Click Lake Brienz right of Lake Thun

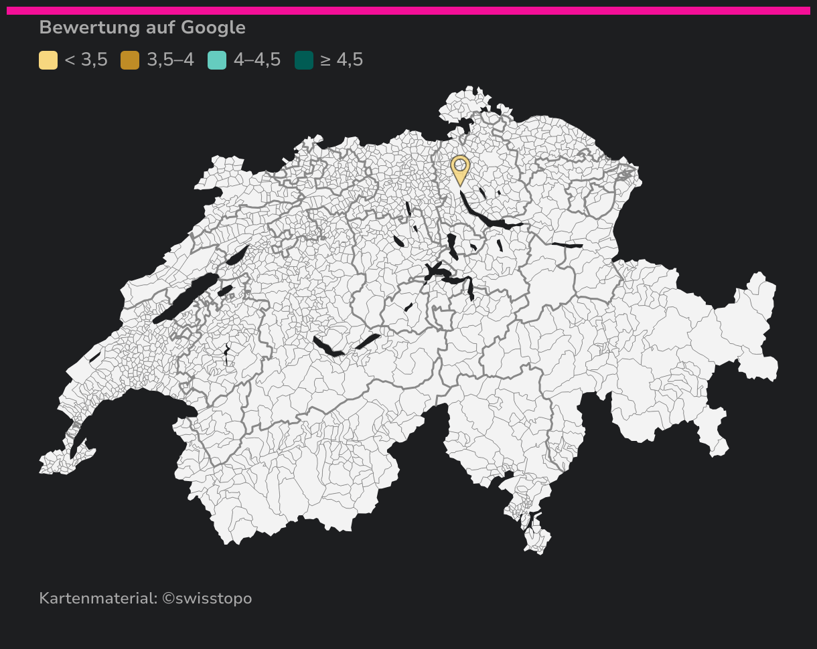click(368, 341)
